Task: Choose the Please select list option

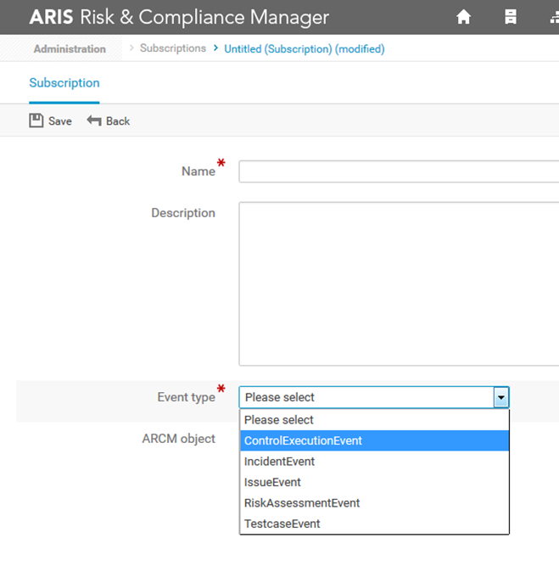Action: 375,420
